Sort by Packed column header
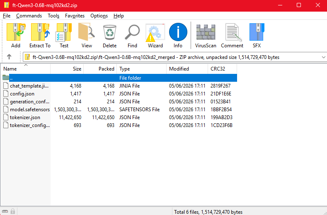327x215 pixels. (100, 69)
